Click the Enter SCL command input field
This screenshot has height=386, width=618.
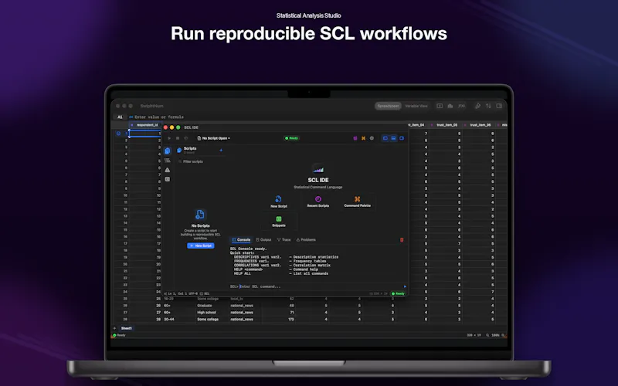click(321, 286)
